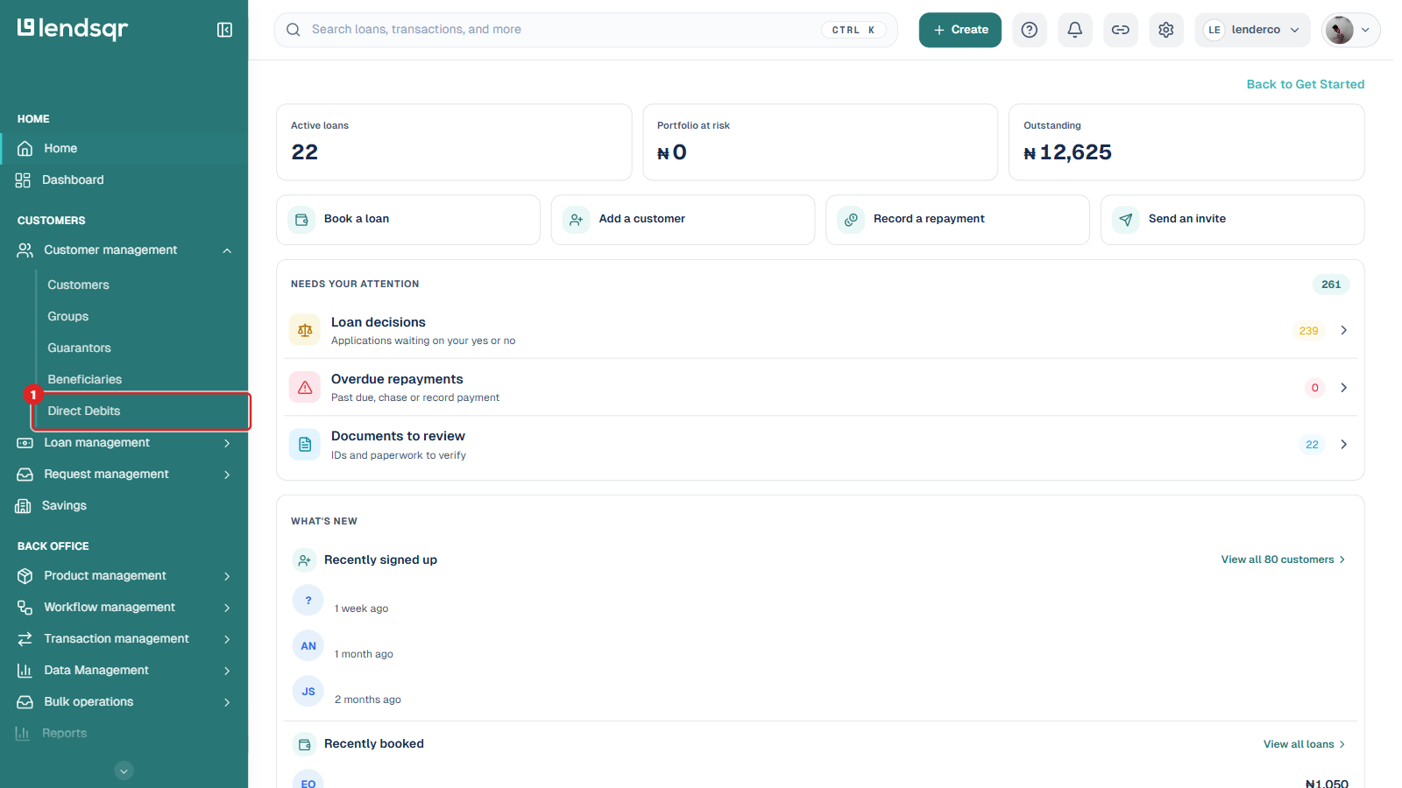Expand Data Management menu

pos(124,671)
